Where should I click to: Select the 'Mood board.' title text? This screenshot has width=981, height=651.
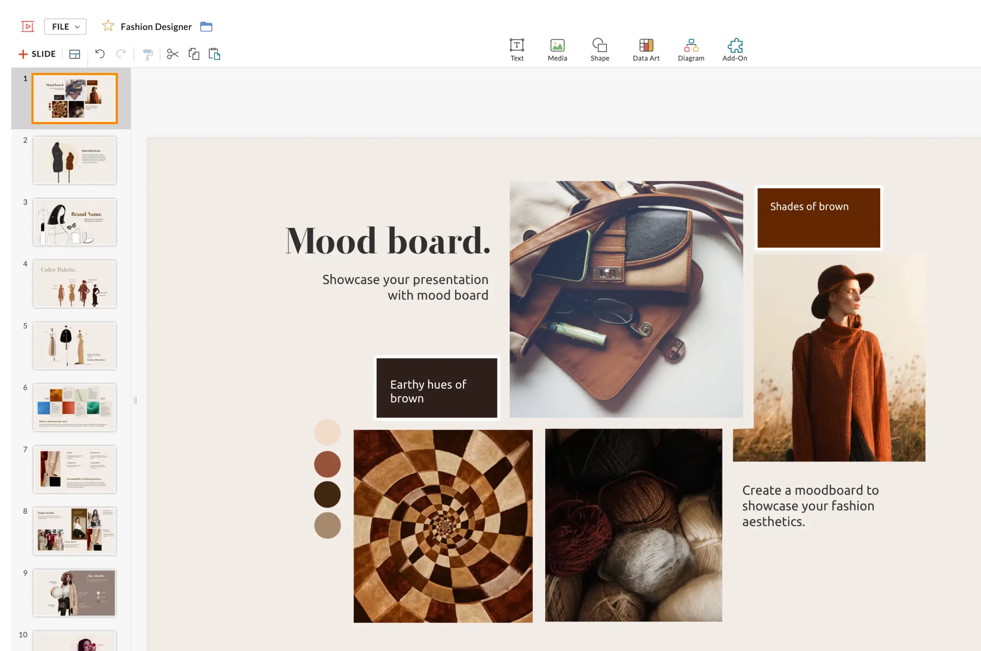[x=388, y=241]
